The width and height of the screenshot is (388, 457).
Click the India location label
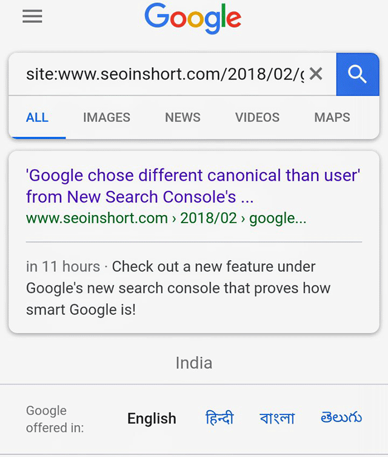pos(194,363)
